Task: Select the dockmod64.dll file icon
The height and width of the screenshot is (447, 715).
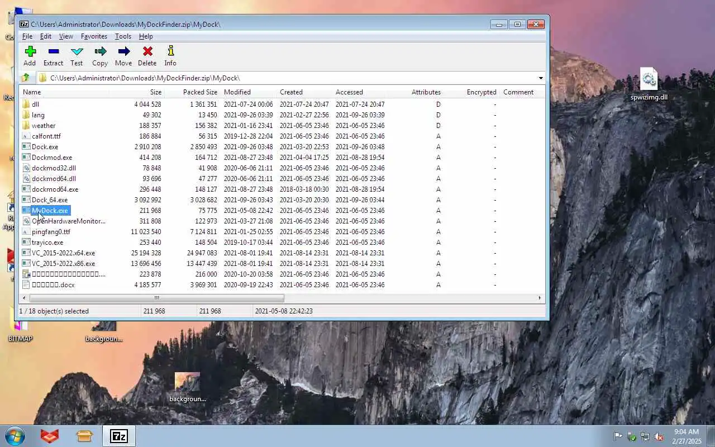Action: tap(26, 178)
